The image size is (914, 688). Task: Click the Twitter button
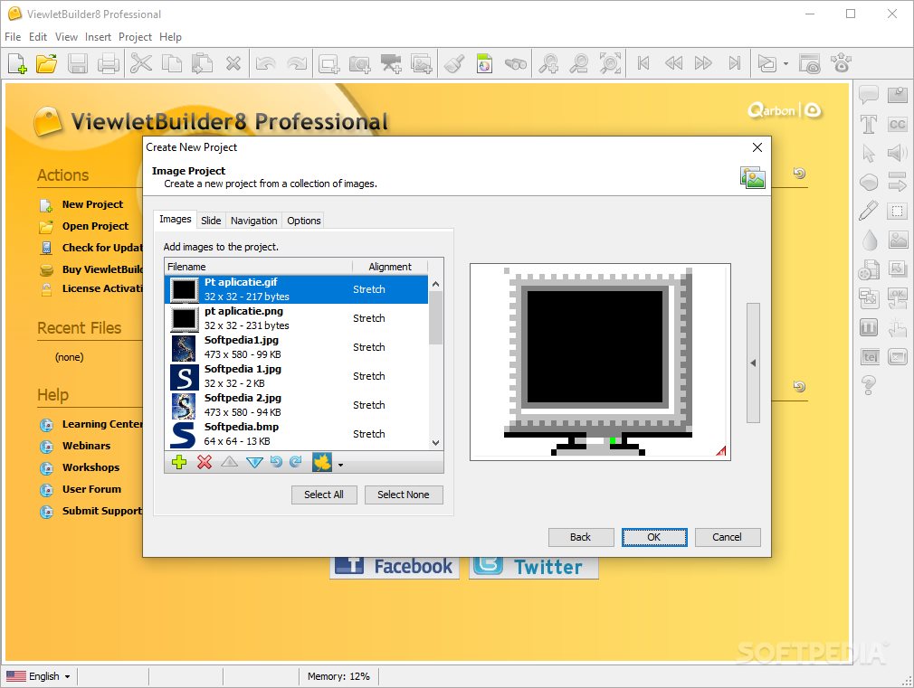(533, 566)
